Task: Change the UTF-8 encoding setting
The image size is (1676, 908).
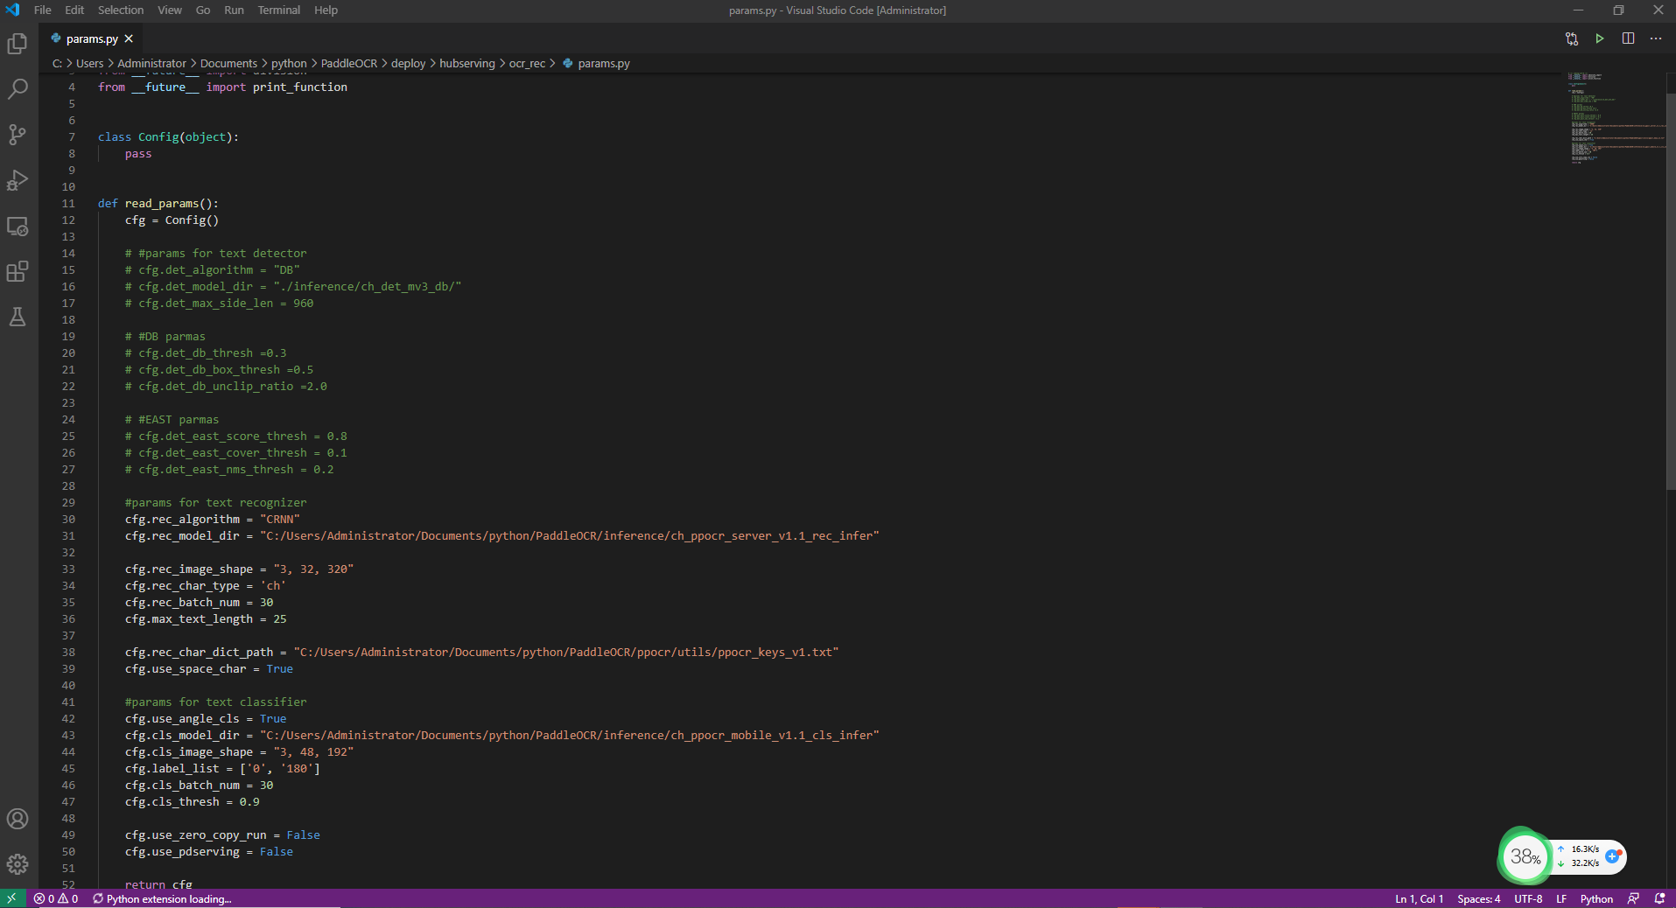Action: [x=1528, y=898]
